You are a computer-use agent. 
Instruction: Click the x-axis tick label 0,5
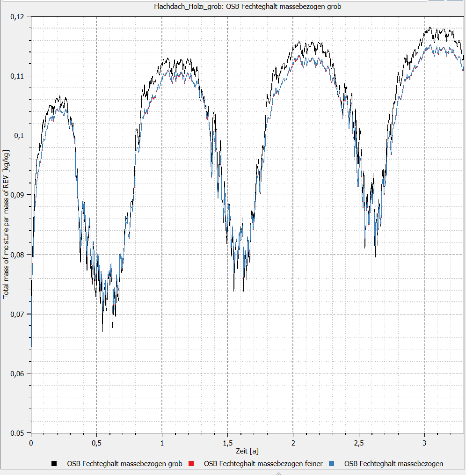click(96, 443)
